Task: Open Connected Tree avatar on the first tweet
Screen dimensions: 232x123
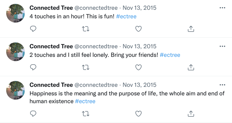Action: (15, 13)
